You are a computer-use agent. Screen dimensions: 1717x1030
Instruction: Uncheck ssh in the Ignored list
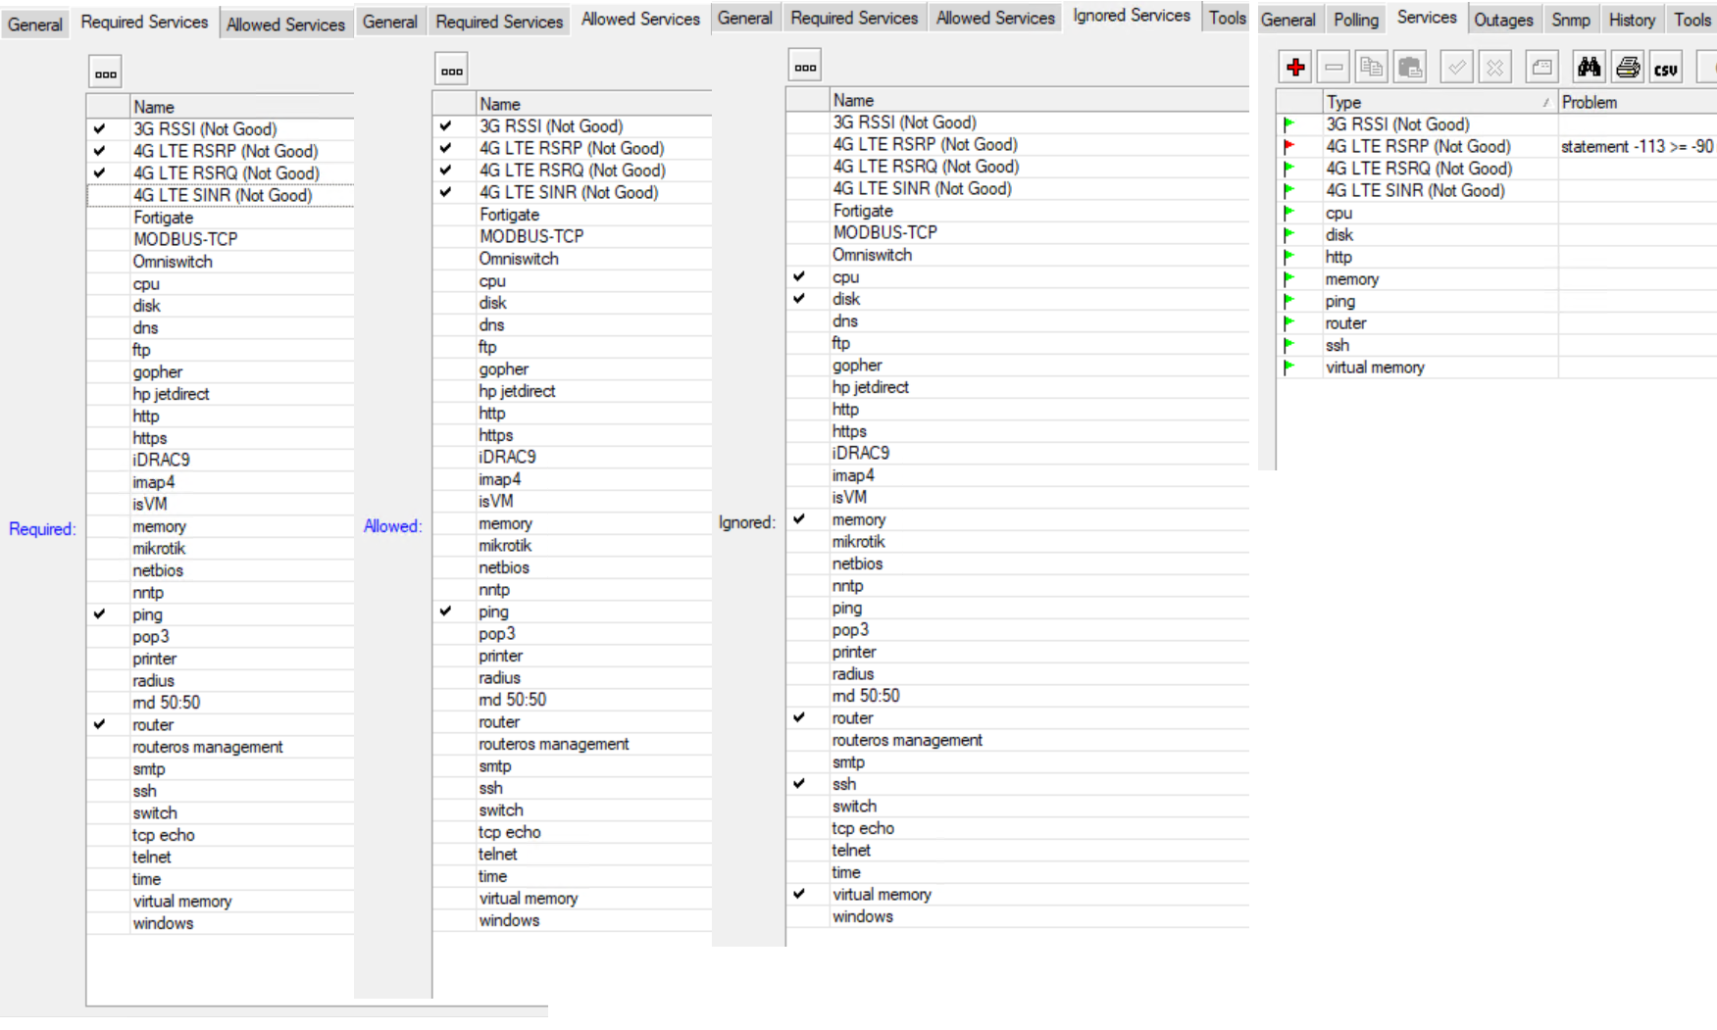tap(800, 784)
